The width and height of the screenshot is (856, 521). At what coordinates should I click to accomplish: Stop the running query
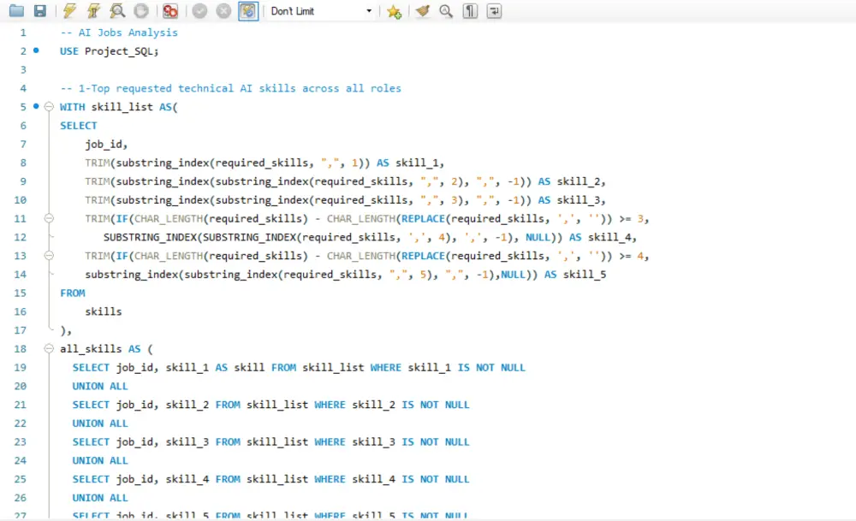pos(140,10)
